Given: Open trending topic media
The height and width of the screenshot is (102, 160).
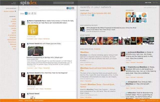Looking at the screenshot, I should click(x=14, y=19).
